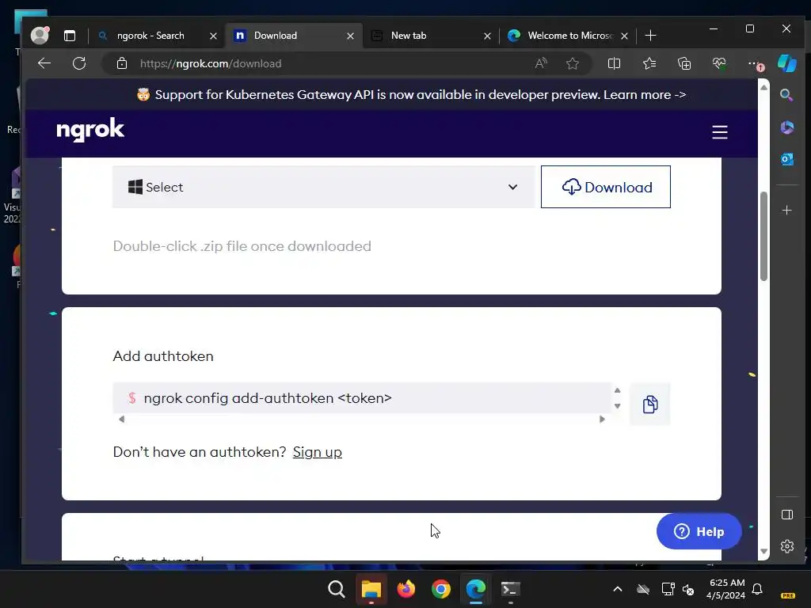This screenshot has height=608, width=811.
Task: Open Windows search on taskbar
Action: (x=336, y=589)
